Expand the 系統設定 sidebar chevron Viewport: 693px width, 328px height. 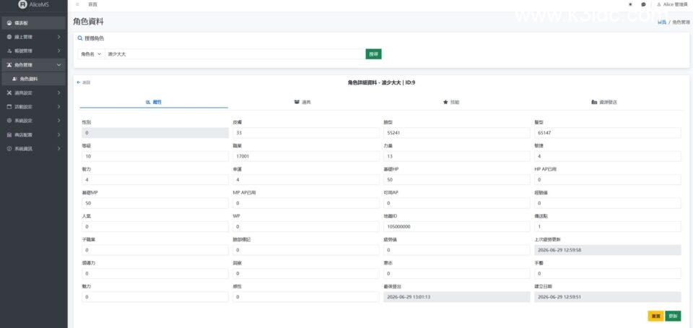(x=58, y=121)
